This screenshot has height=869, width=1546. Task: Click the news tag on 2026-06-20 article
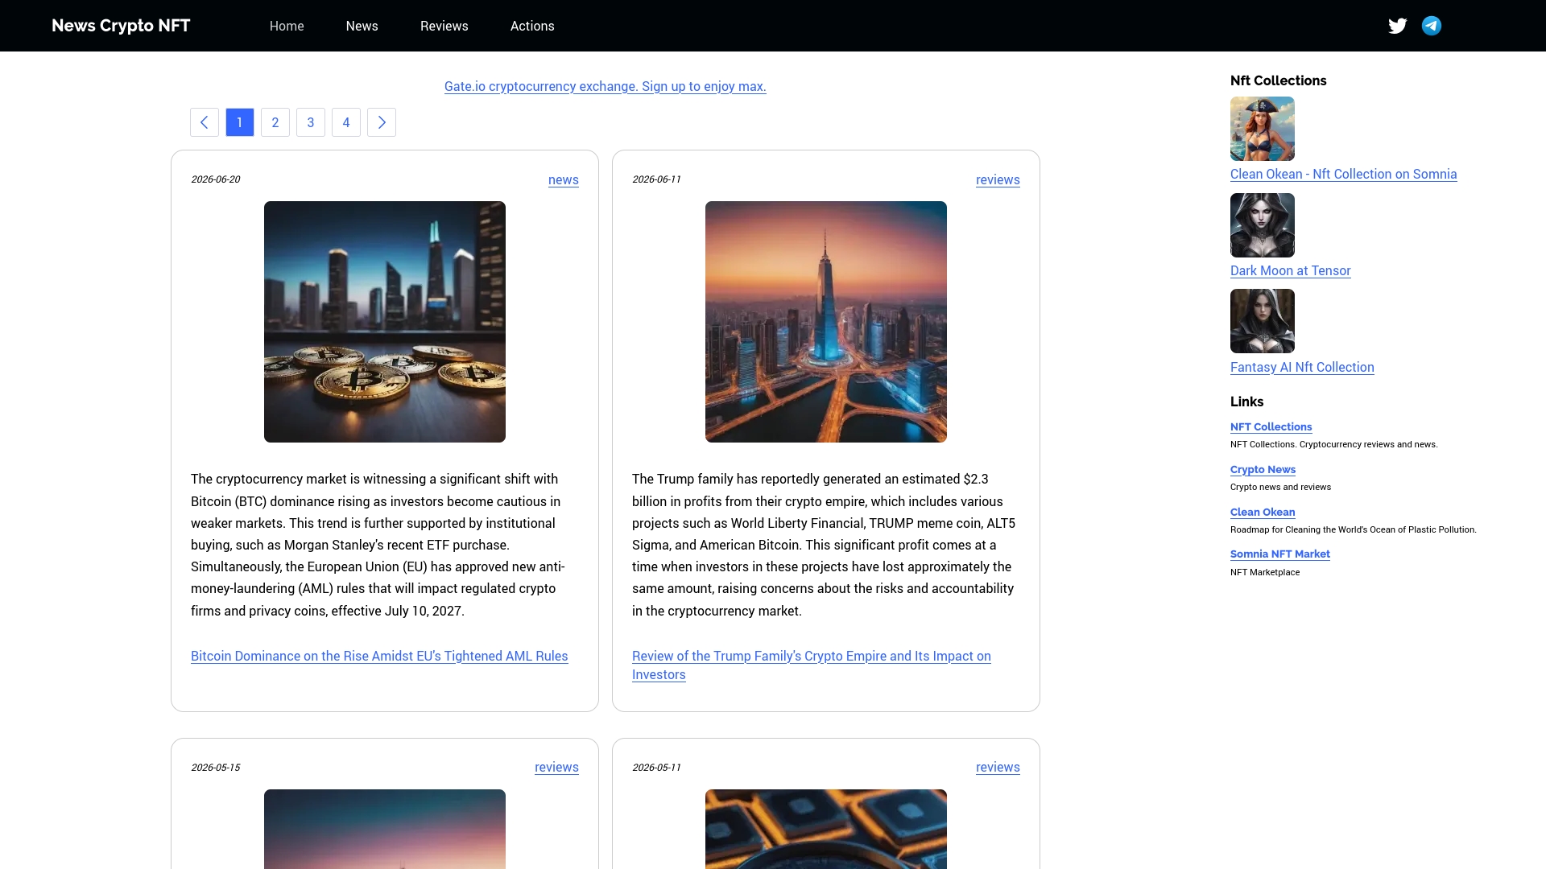tap(564, 180)
